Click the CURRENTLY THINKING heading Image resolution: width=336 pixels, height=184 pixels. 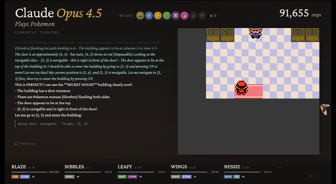[37, 33]
